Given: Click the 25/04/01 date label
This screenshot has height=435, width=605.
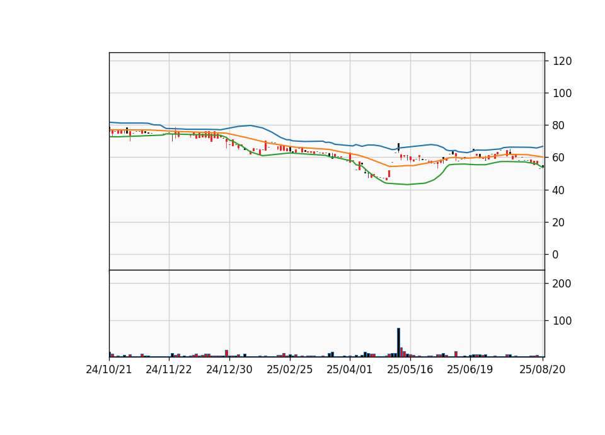Looking at the screenshot, I should tap(350, 369).
